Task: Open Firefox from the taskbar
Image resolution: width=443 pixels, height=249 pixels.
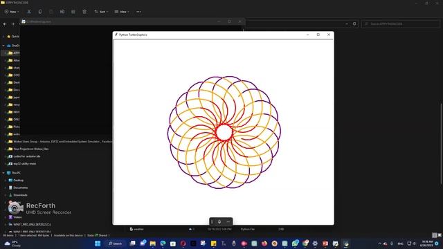Action: [x=264, y=243]
